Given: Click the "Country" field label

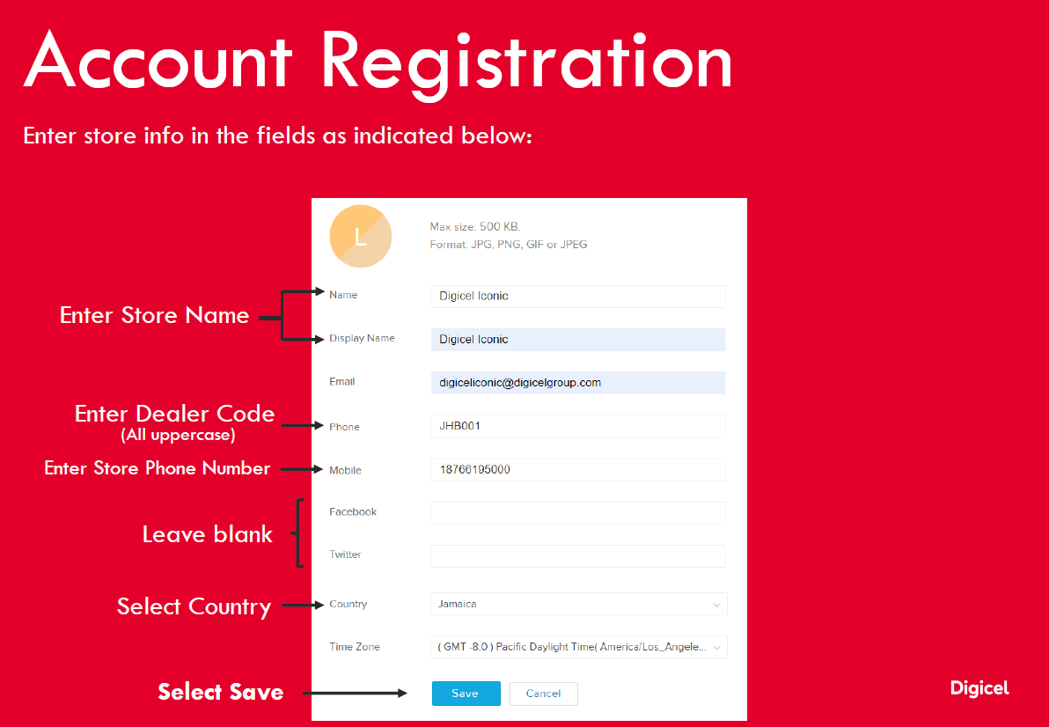Looking at the screenshot, I should (348, 604).
